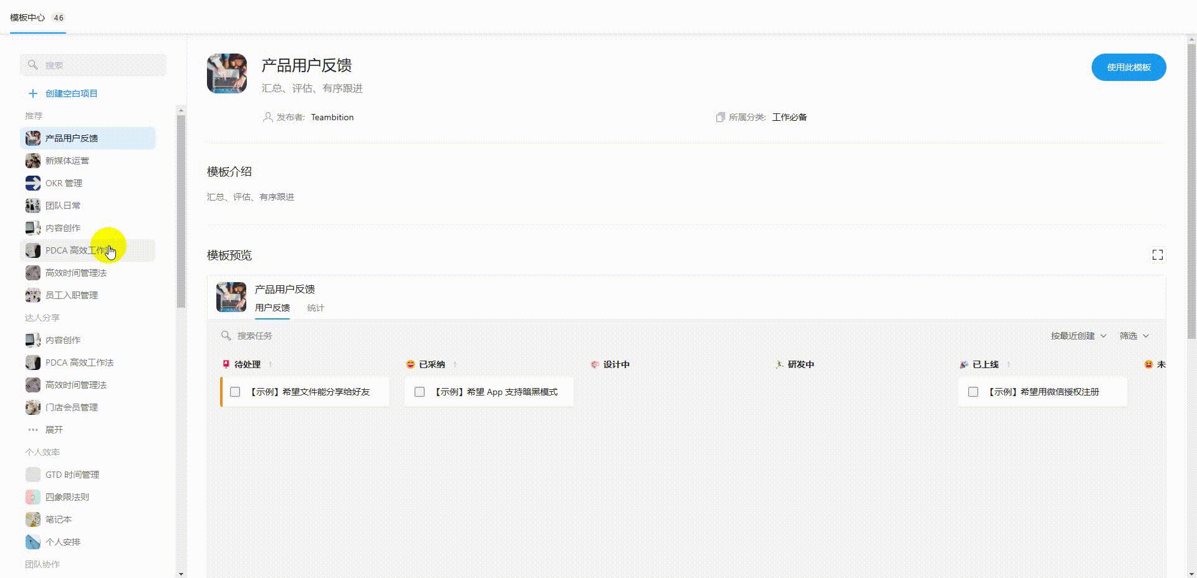Viewport: 1197px width, 578px height.
Task: Select the PDCA 高效工作法 template icon
Action: click(x=32, y=250)
